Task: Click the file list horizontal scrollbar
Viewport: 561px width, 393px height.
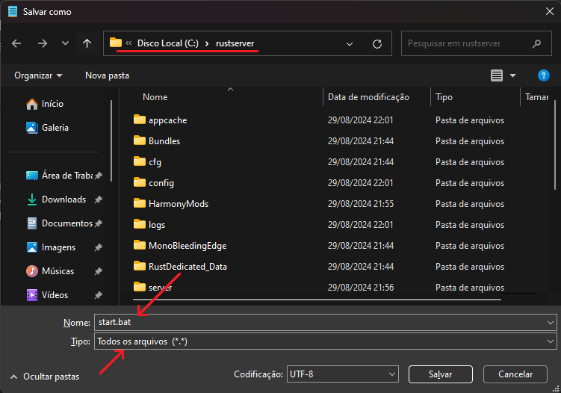Action: pos(317,300)
